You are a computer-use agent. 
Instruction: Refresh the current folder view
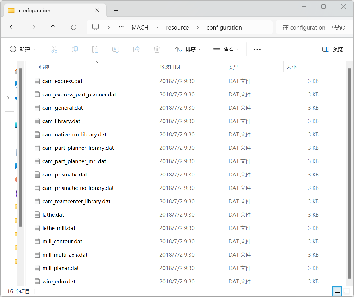(74, 27)
